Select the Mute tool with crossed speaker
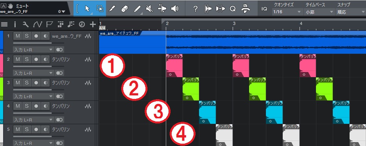 (149, 9)
